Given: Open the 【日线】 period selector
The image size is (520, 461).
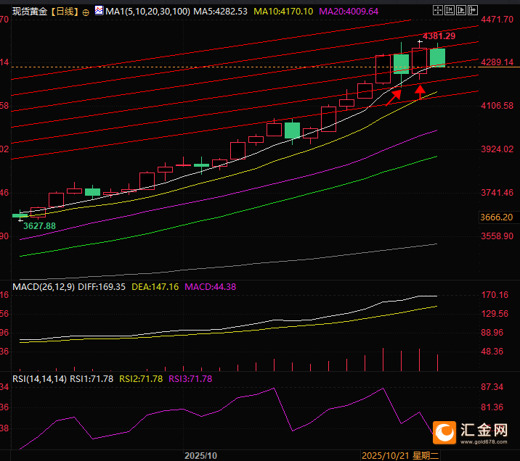Looking at the screenshot, I should click(65, 12).
